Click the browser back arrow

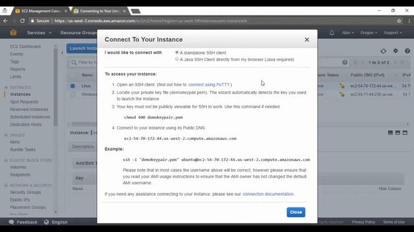click(x=6, y=21)
